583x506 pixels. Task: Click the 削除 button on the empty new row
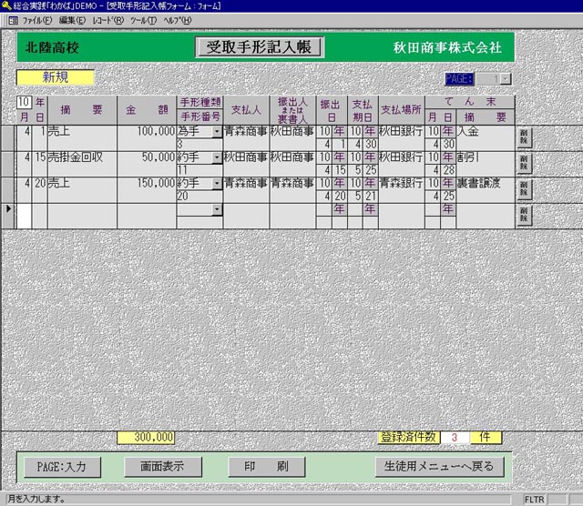[524, 214]
